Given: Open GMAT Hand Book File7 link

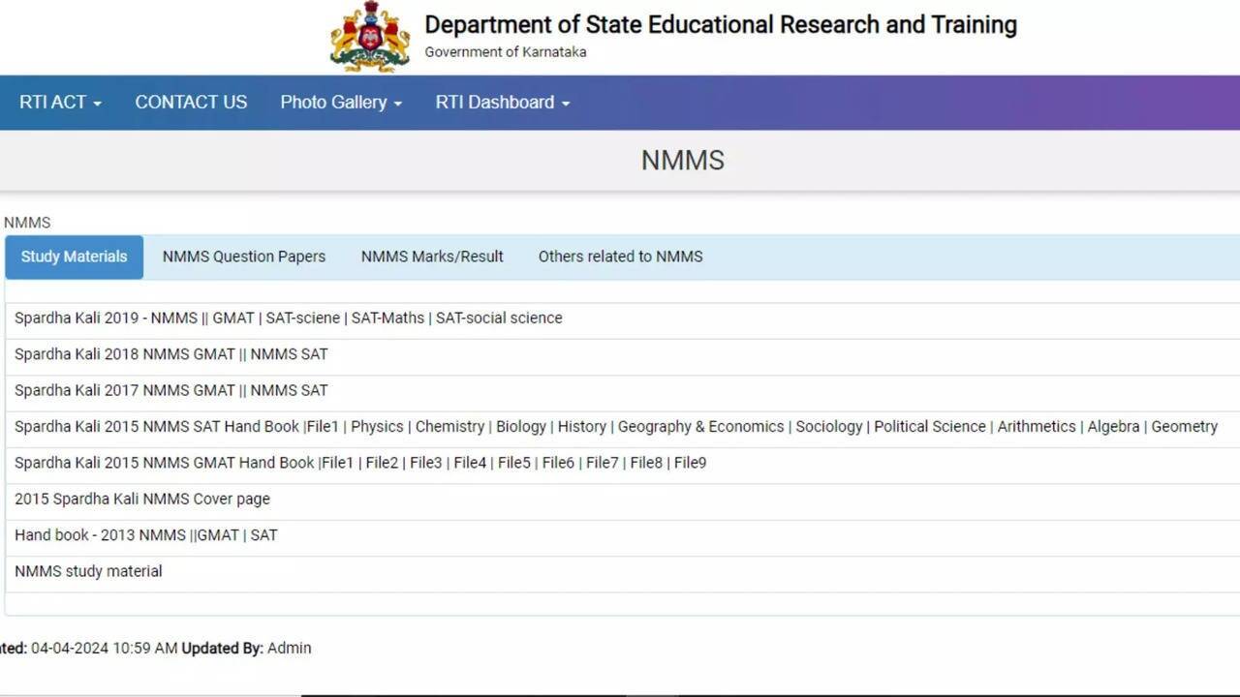Looking at the screenshot, I should point(603,464).
